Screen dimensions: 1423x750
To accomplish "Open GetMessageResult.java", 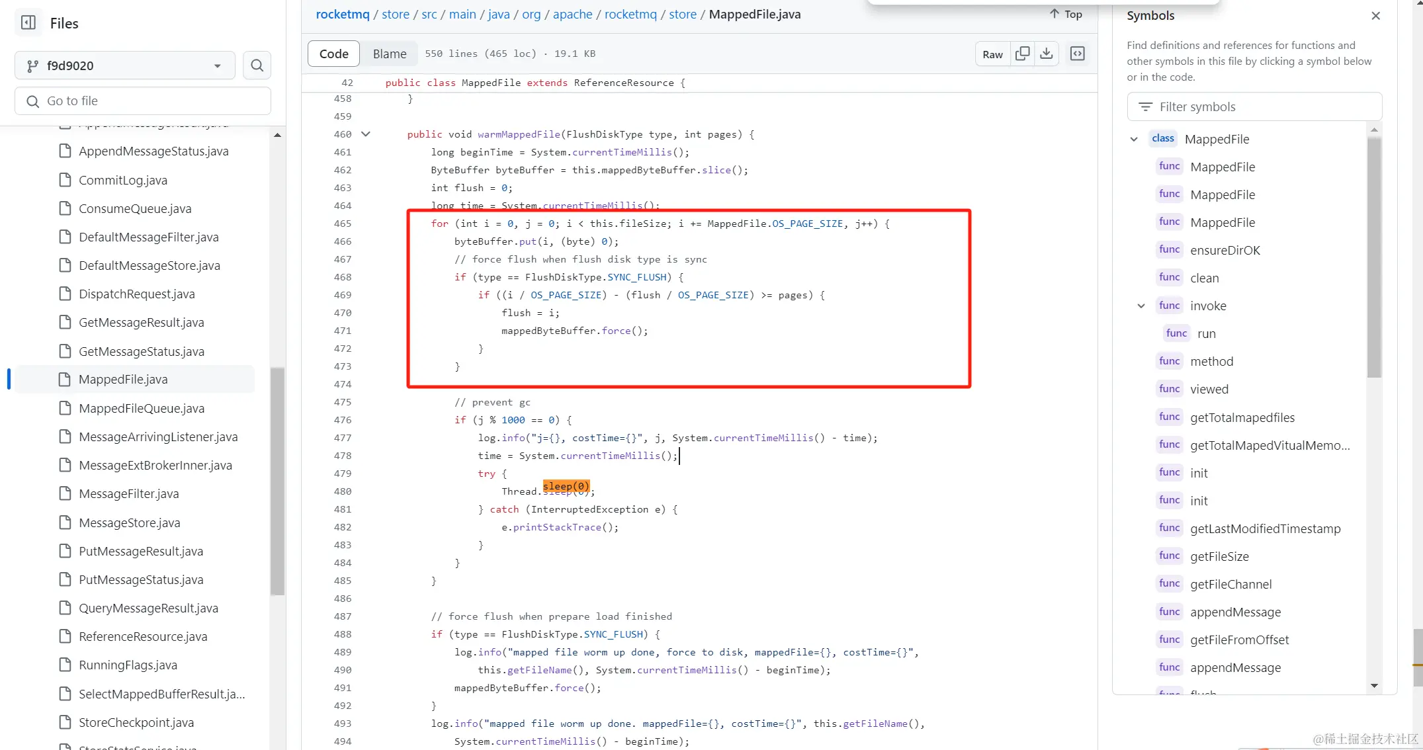I will (142, 322).
